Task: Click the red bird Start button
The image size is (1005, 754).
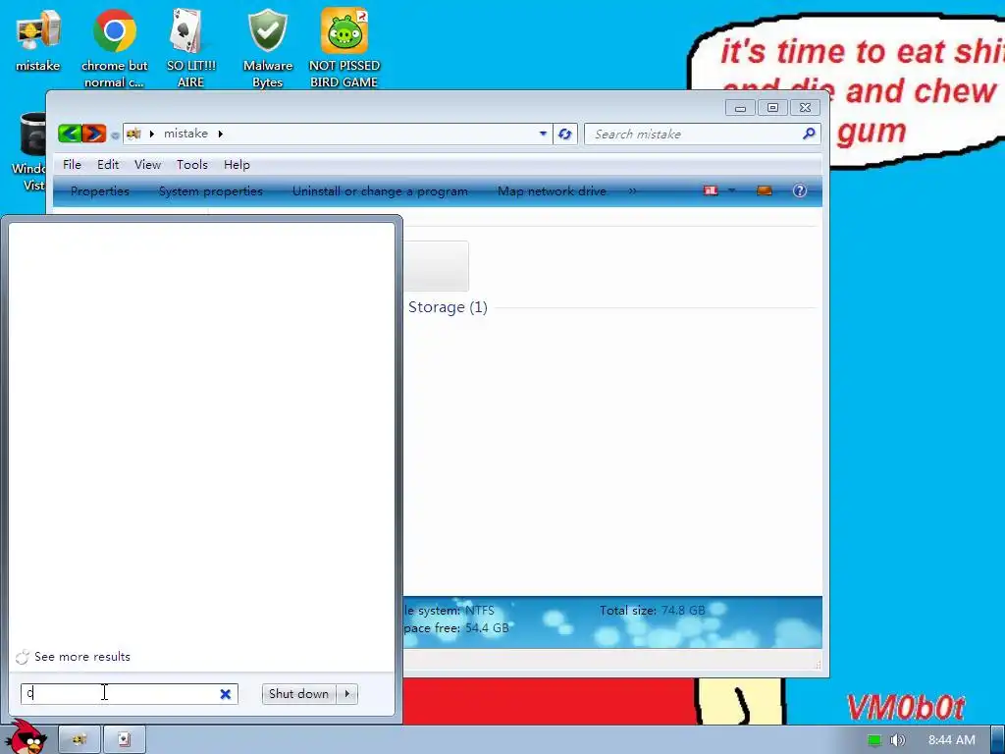Action: click(26, 737)
